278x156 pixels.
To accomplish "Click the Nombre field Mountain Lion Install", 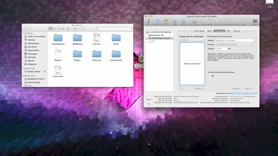I will tap(235, 40).
